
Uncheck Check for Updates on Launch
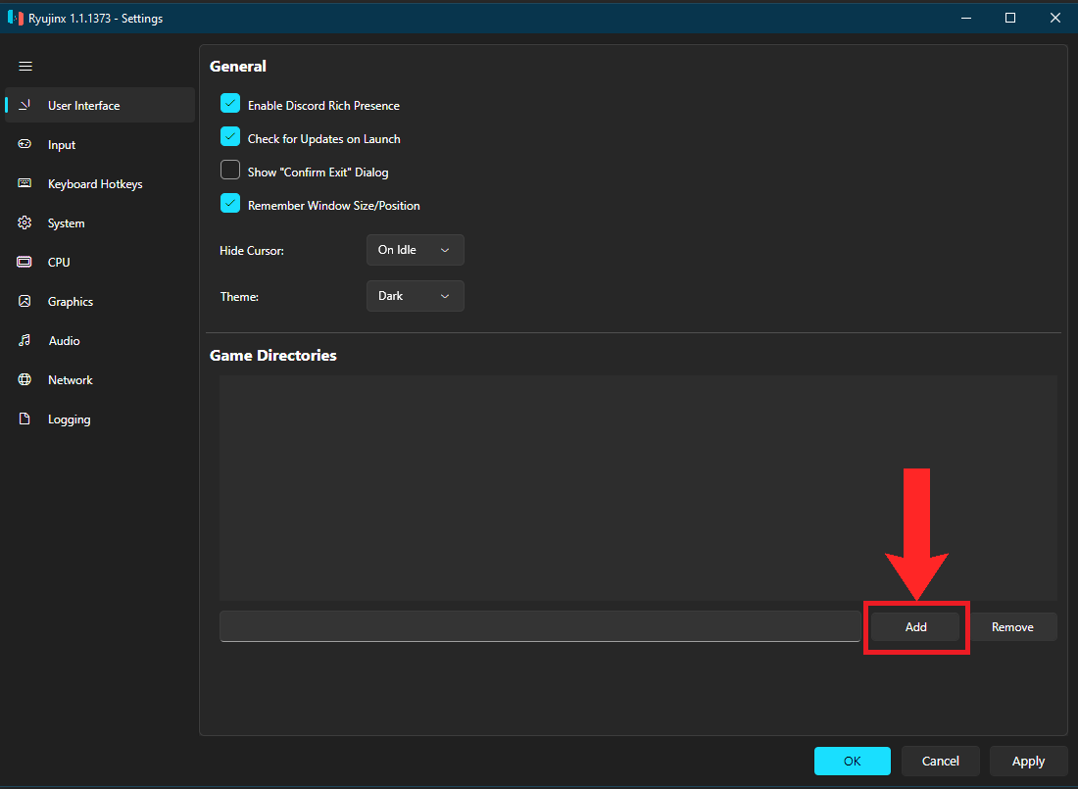(230, 136)
